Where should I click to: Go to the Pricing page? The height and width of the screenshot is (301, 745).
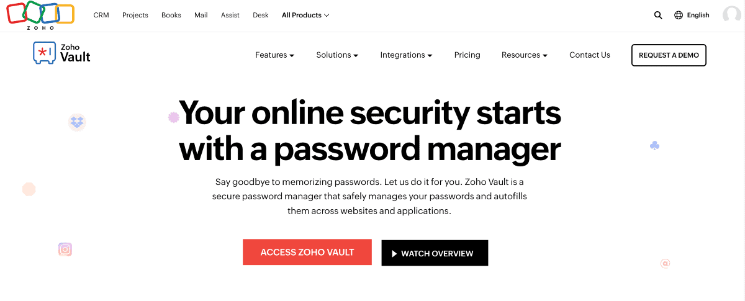coord(467,55)
